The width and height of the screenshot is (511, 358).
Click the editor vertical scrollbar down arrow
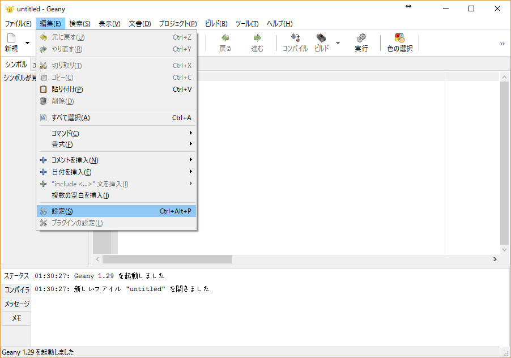tap(504, 250)
